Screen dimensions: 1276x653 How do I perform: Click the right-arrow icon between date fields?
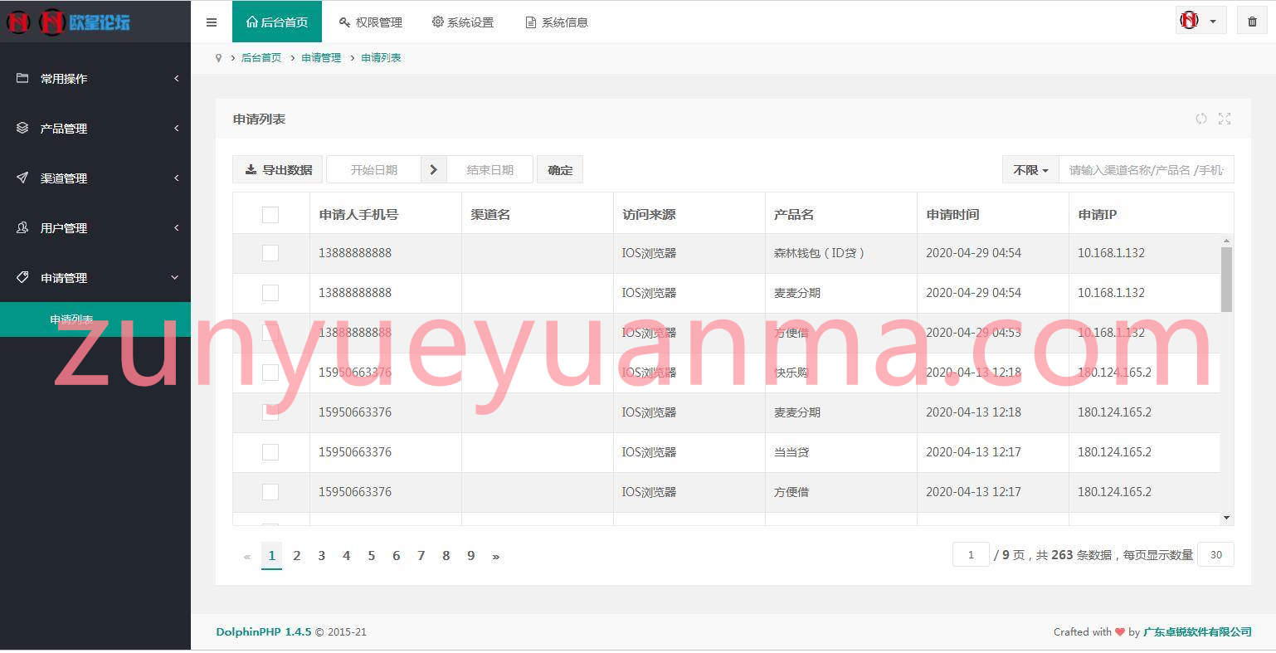coord(433,169)
